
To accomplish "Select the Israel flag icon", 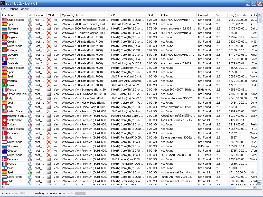I will [4, 168].
